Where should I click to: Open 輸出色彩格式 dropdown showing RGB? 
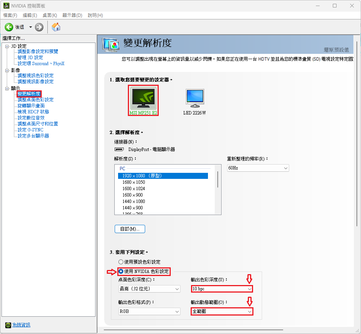(149, 311)
